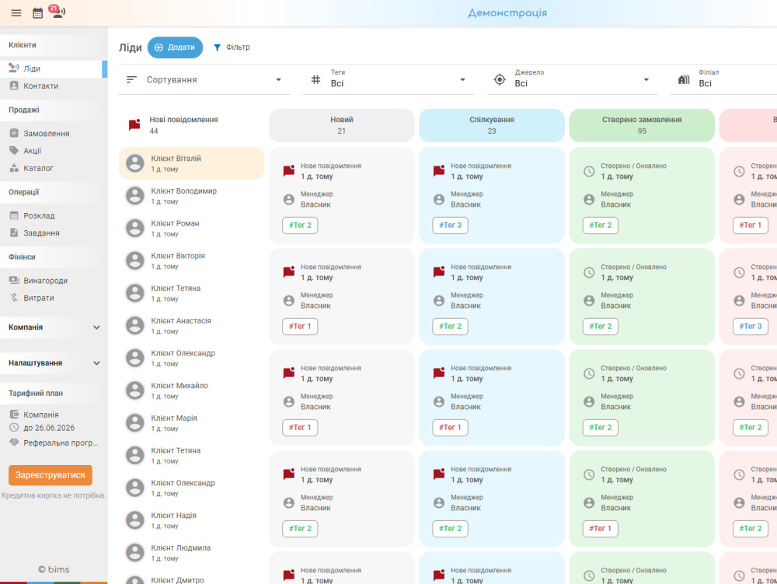Open Клієнт Людмила message row
Image resolution: width=777 pixels, height=584 pixels.
pos(191,552)
